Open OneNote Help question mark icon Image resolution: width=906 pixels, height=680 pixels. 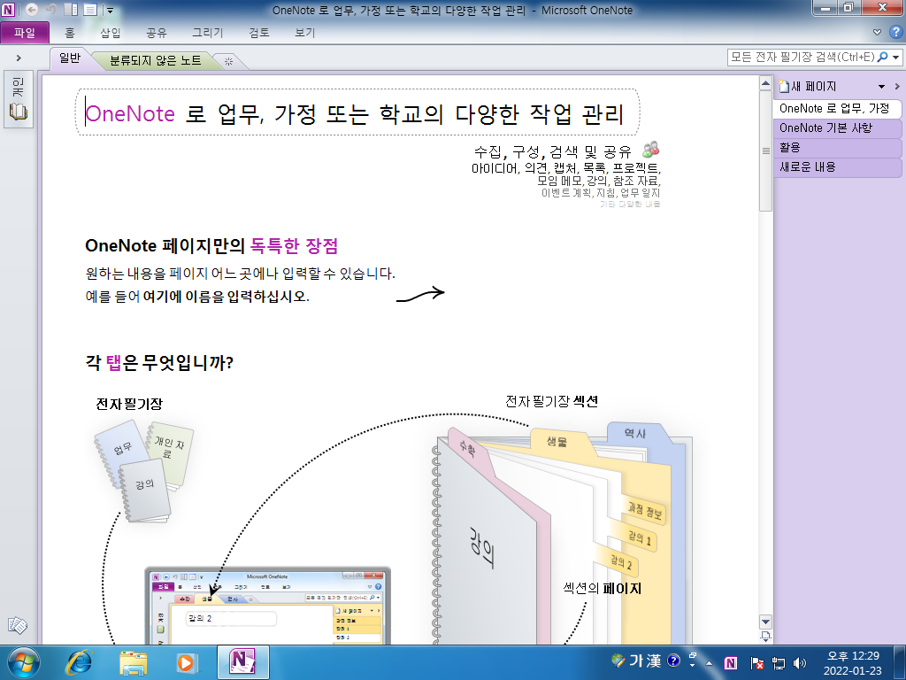click(x=895, y=33)
